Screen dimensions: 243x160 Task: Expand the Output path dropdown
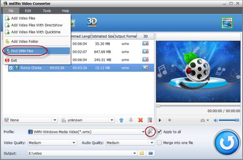pos(134,154)
